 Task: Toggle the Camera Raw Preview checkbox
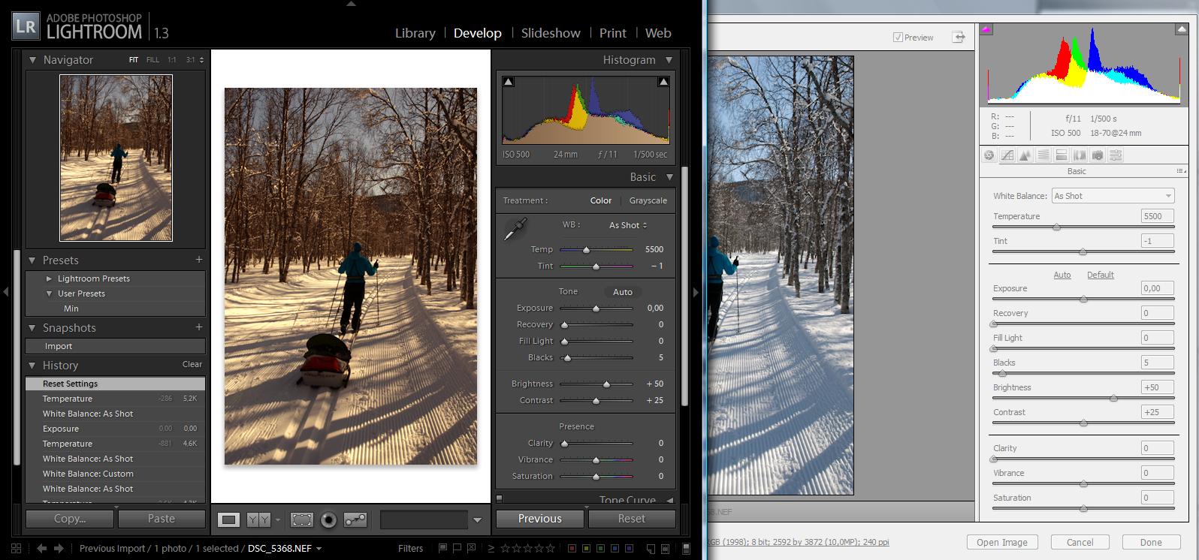coord(898,37)
